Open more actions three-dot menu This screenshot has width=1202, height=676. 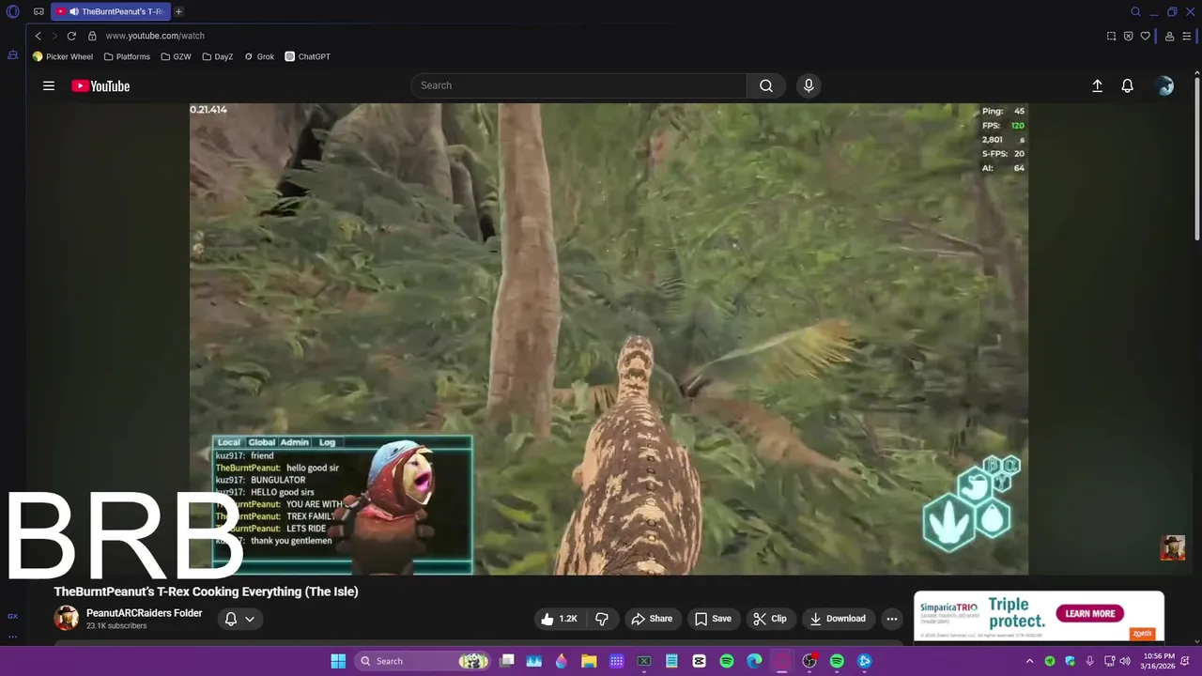892,619
